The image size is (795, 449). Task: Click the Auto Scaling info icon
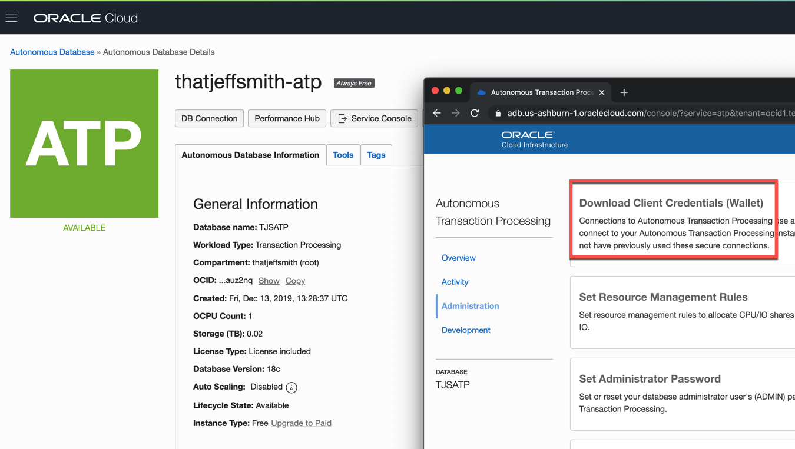tap(291, 387)
